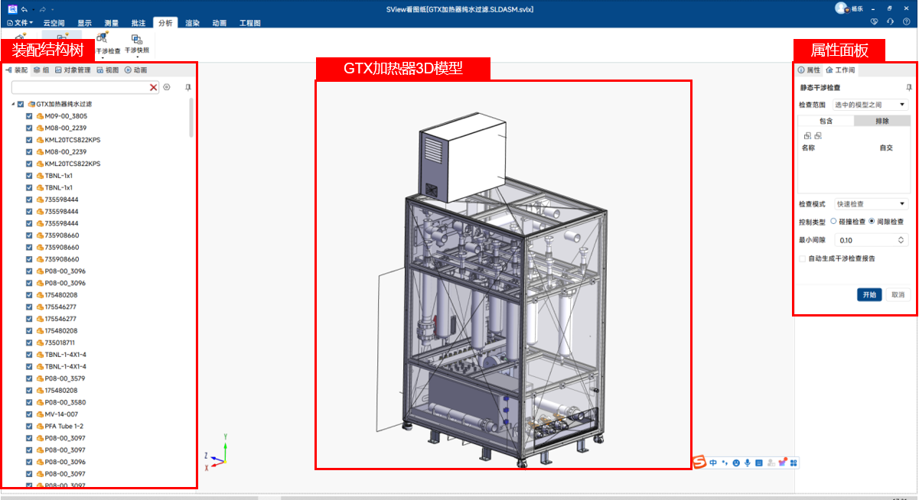This screenshot has height=500, width=919.
Task: Open the 干涉检查 interference check tool
Action: point(107,42)
